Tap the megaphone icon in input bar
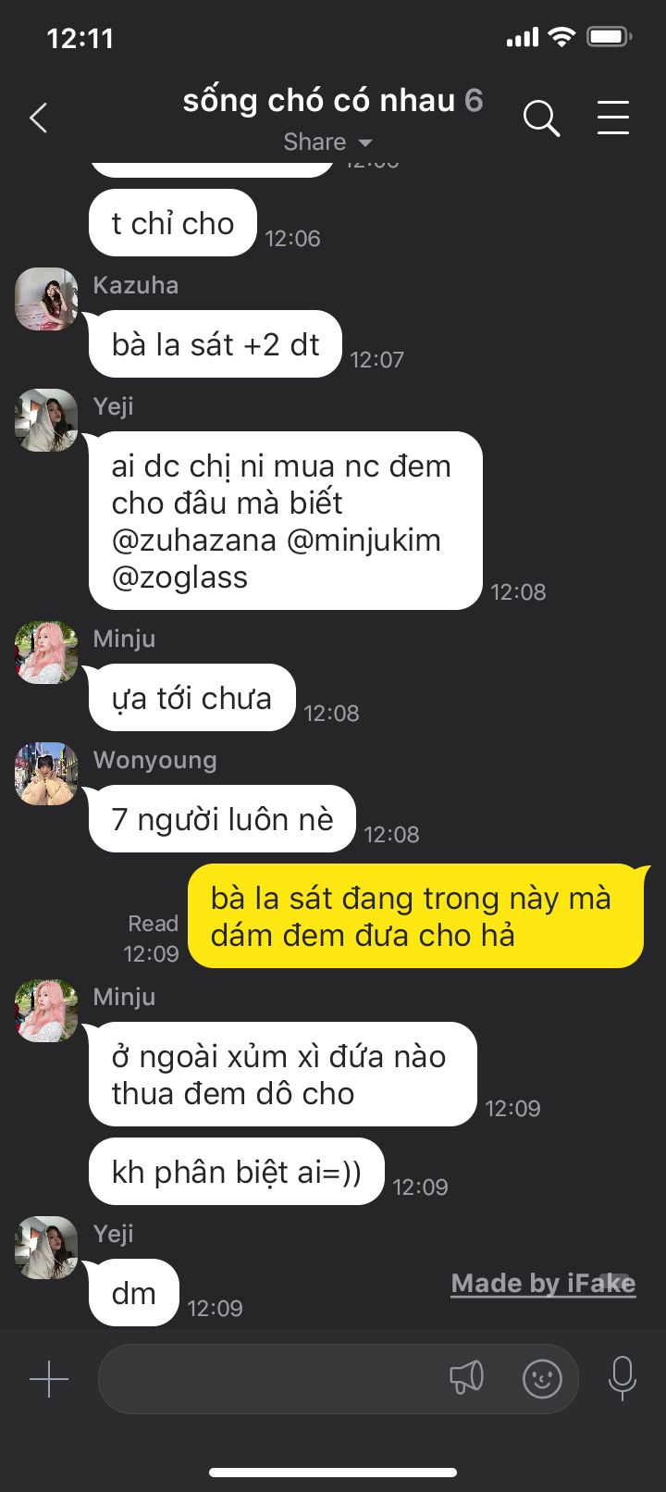Viewport: 666px width, 1492px height. (467, 1378)
